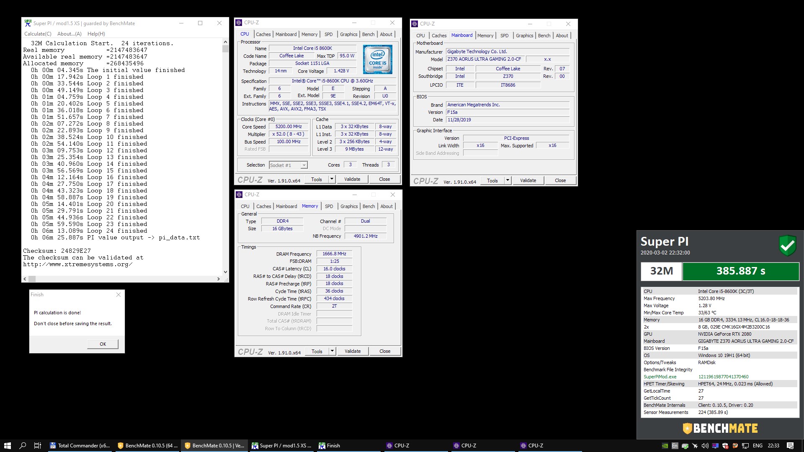Click the monitor refresh-rate tray icon
The image size is (804, 452).
click(715, 446)
